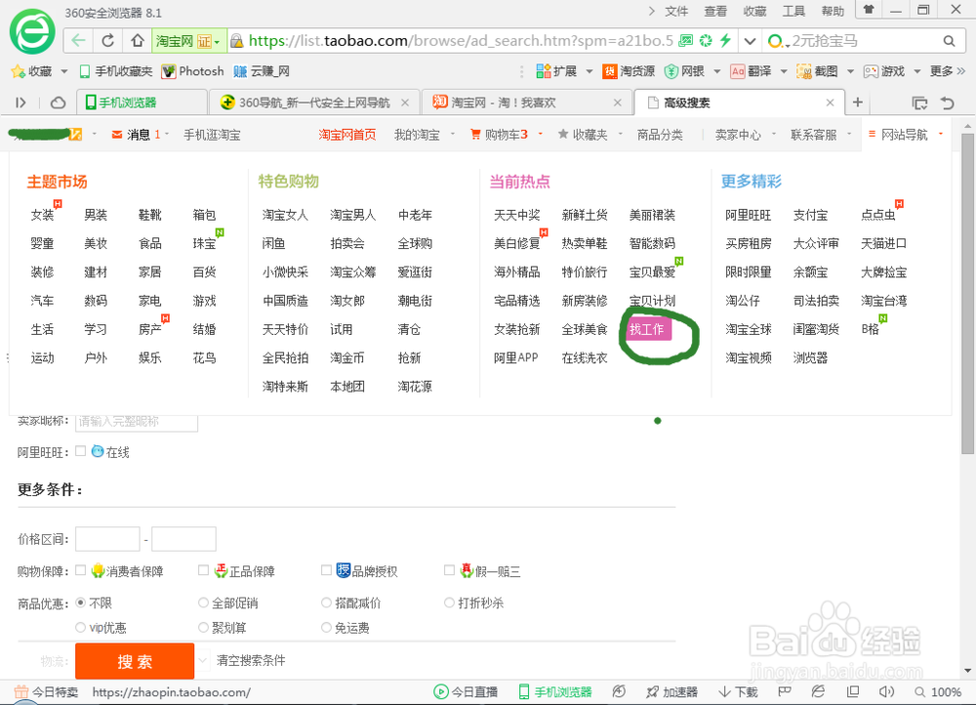
Task: Open the 淘货源 toolbar item
Action: coord(628,71)
